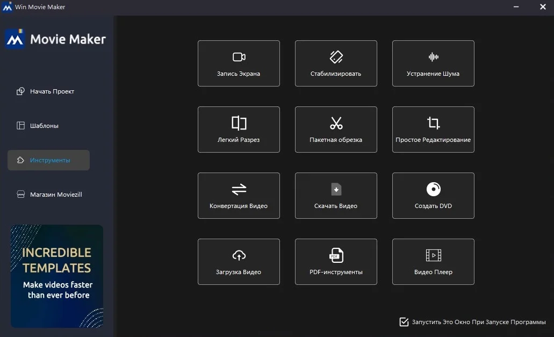Click the Win Movie Maker title bar icon
This screenshot has height=337, width=554.
tap(7, 6)
